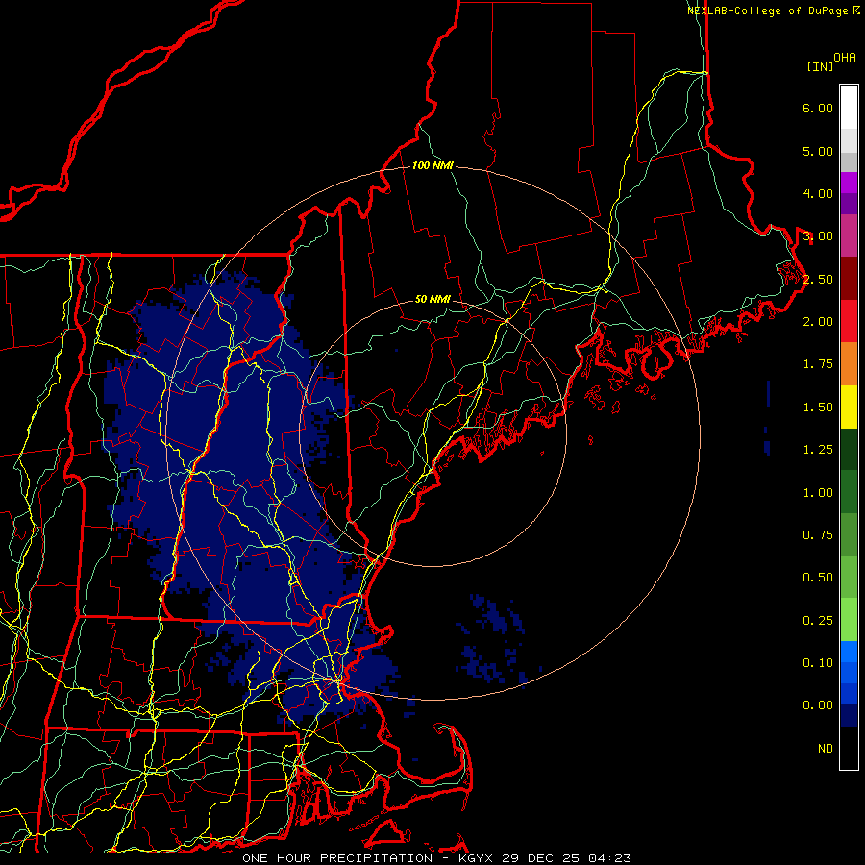
Task: Click the 0.25 legend value
Action: coord(818,621)
